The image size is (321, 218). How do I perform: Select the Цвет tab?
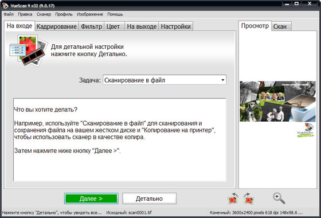coord(113,26)
